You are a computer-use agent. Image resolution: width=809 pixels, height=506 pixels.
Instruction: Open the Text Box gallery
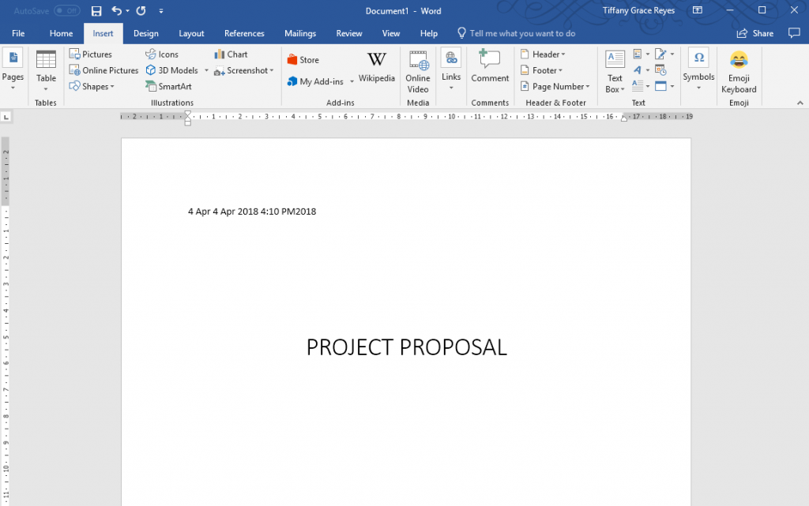pos(614,70)
